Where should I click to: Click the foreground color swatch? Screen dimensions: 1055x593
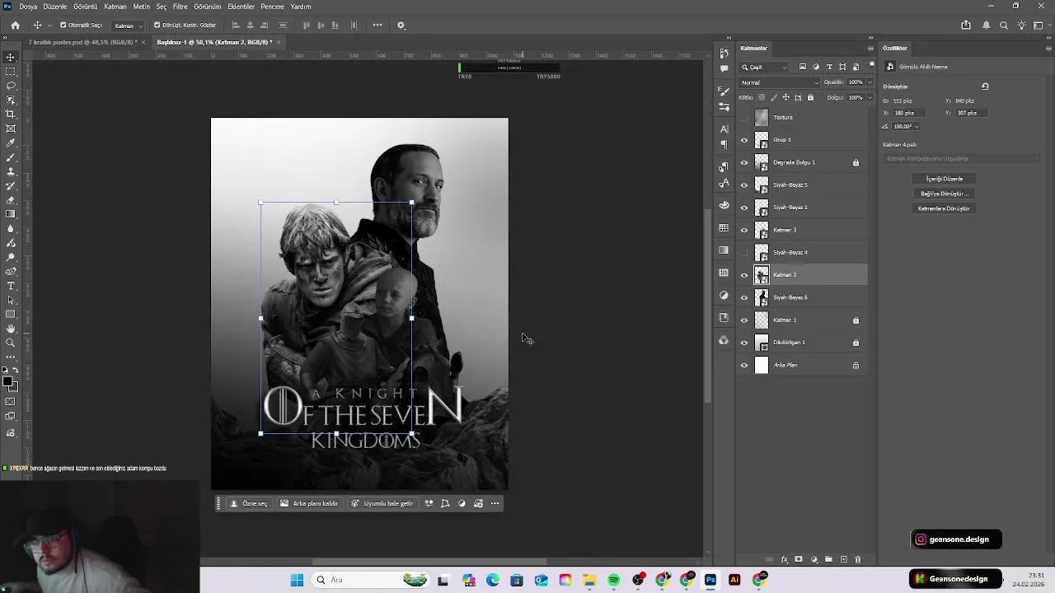coord(7,381)
